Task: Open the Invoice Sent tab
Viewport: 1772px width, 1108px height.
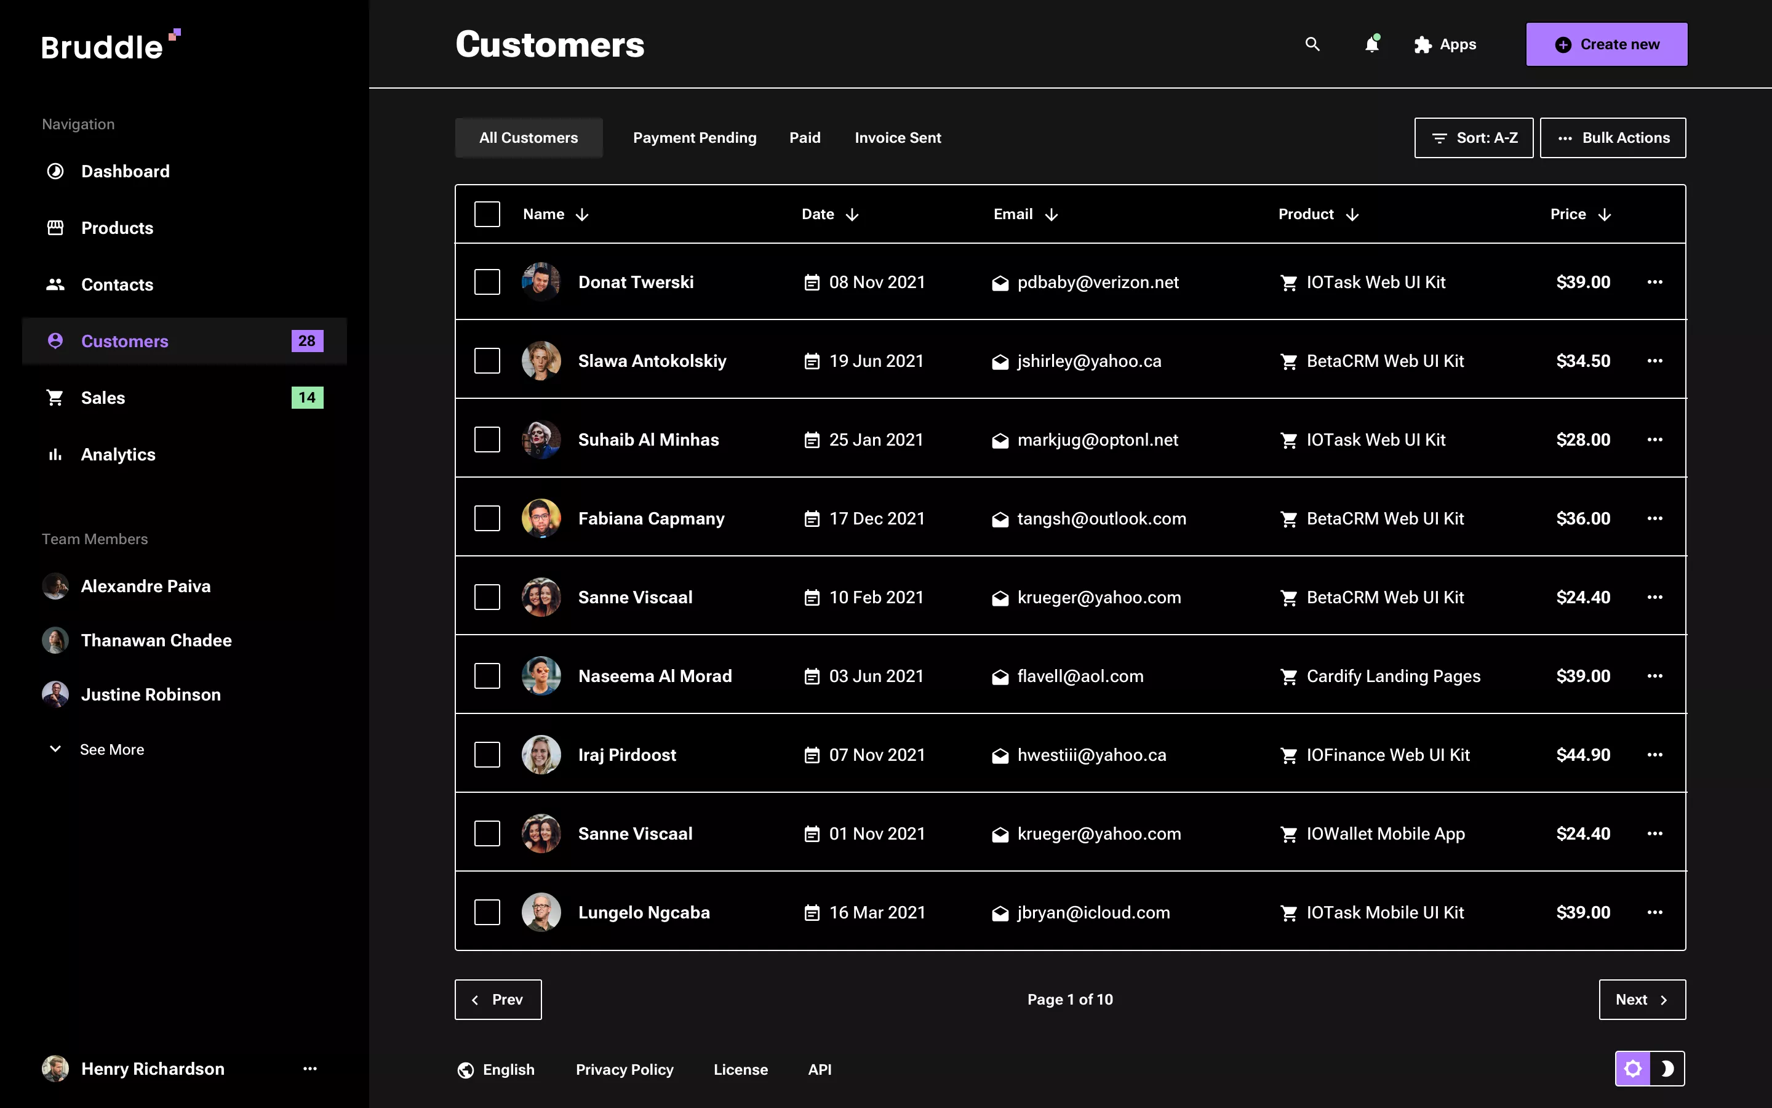Action: pyautogui.click(x=898, y=137)
